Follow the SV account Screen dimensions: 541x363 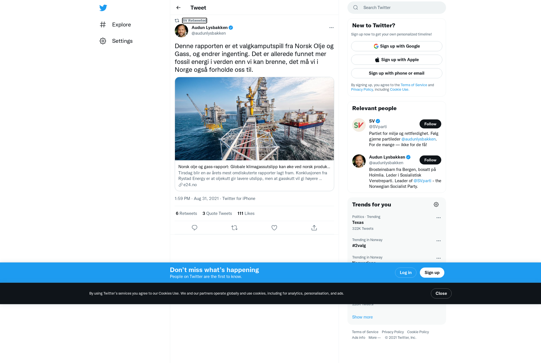pos(430,124)
